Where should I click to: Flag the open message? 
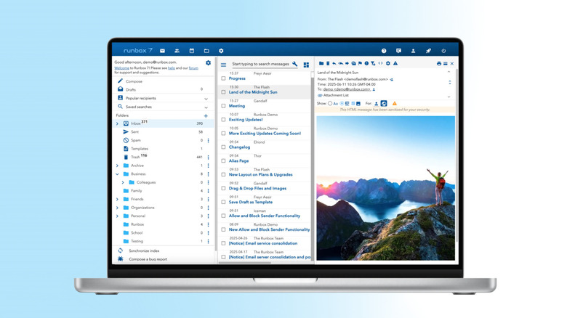coord(360,63)
